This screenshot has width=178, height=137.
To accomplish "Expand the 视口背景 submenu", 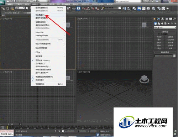I will coord(48,56).
